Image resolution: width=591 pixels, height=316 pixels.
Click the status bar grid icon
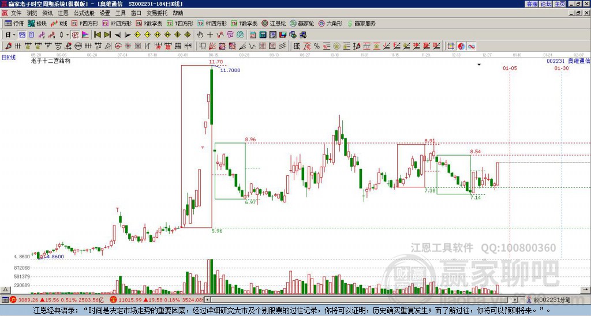pos(5,300)
